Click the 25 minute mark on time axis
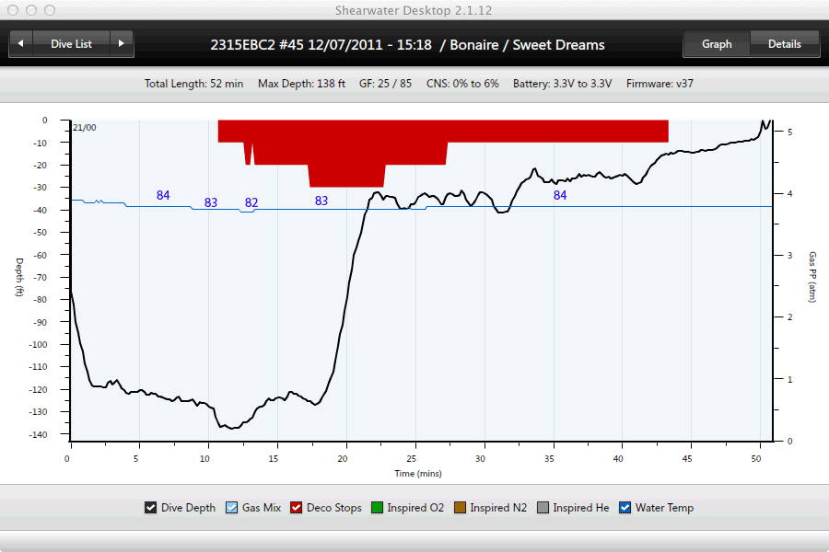Screen dimensions: 829x552 coord(414,458)
